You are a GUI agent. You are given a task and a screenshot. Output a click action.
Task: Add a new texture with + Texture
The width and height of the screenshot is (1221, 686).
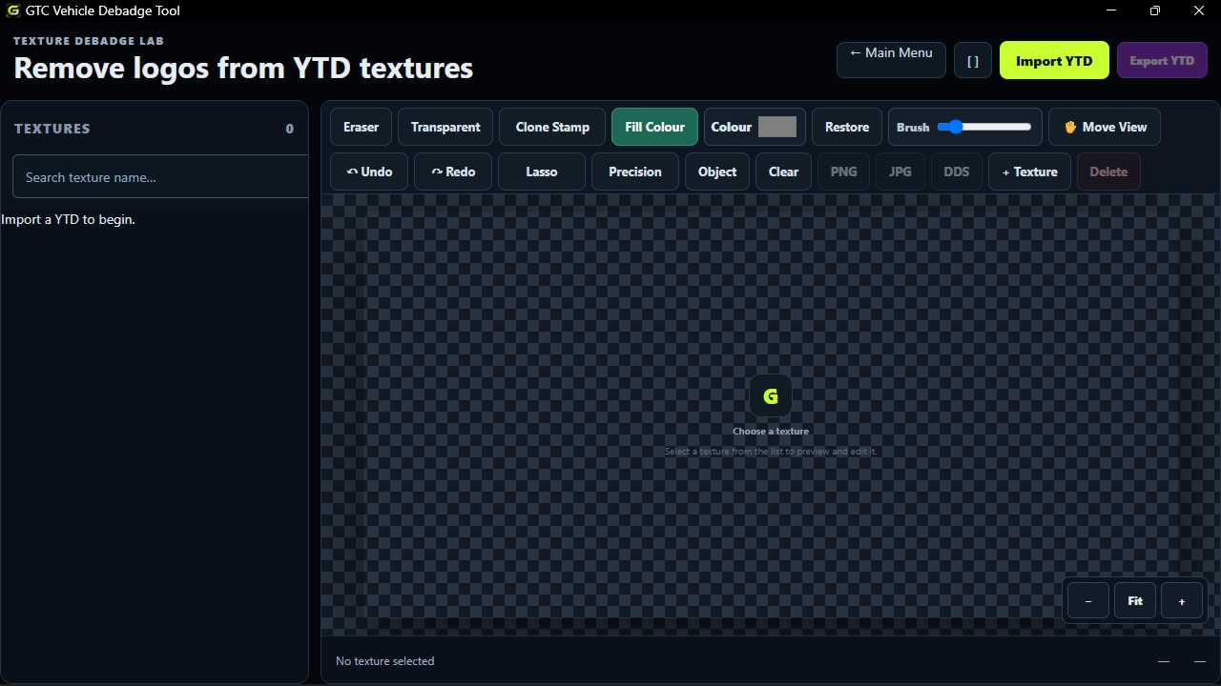[x=1029, y=171]
